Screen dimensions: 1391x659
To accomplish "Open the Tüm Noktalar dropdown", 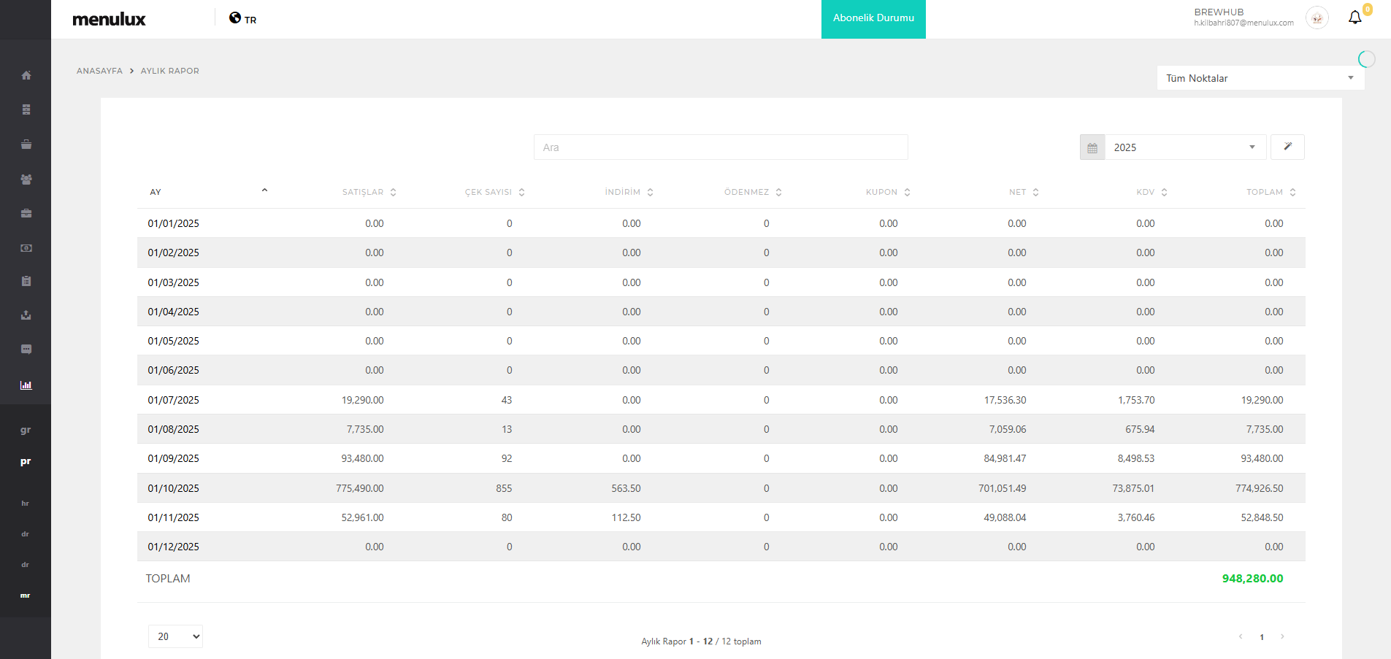I will (1260, 78).
